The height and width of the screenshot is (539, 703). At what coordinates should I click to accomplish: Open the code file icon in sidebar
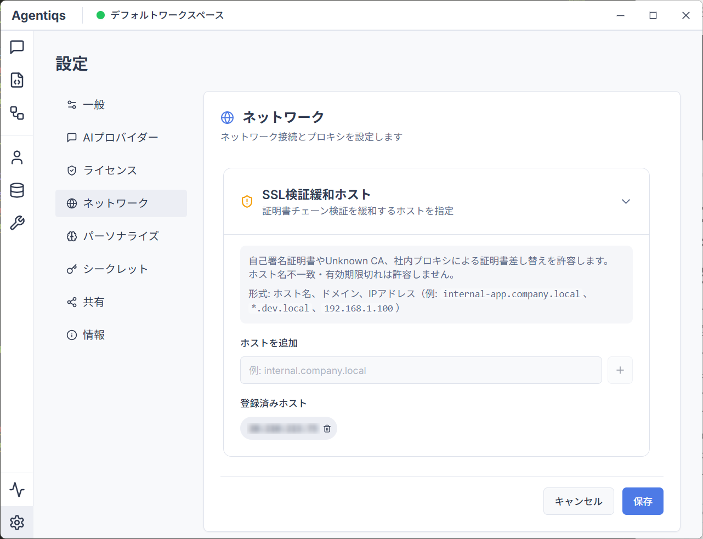17,80
